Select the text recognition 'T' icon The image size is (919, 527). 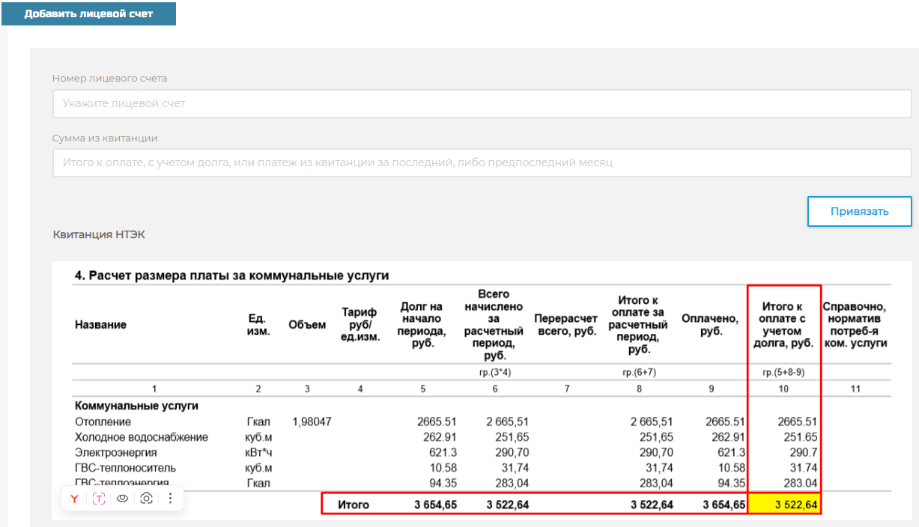99,499
